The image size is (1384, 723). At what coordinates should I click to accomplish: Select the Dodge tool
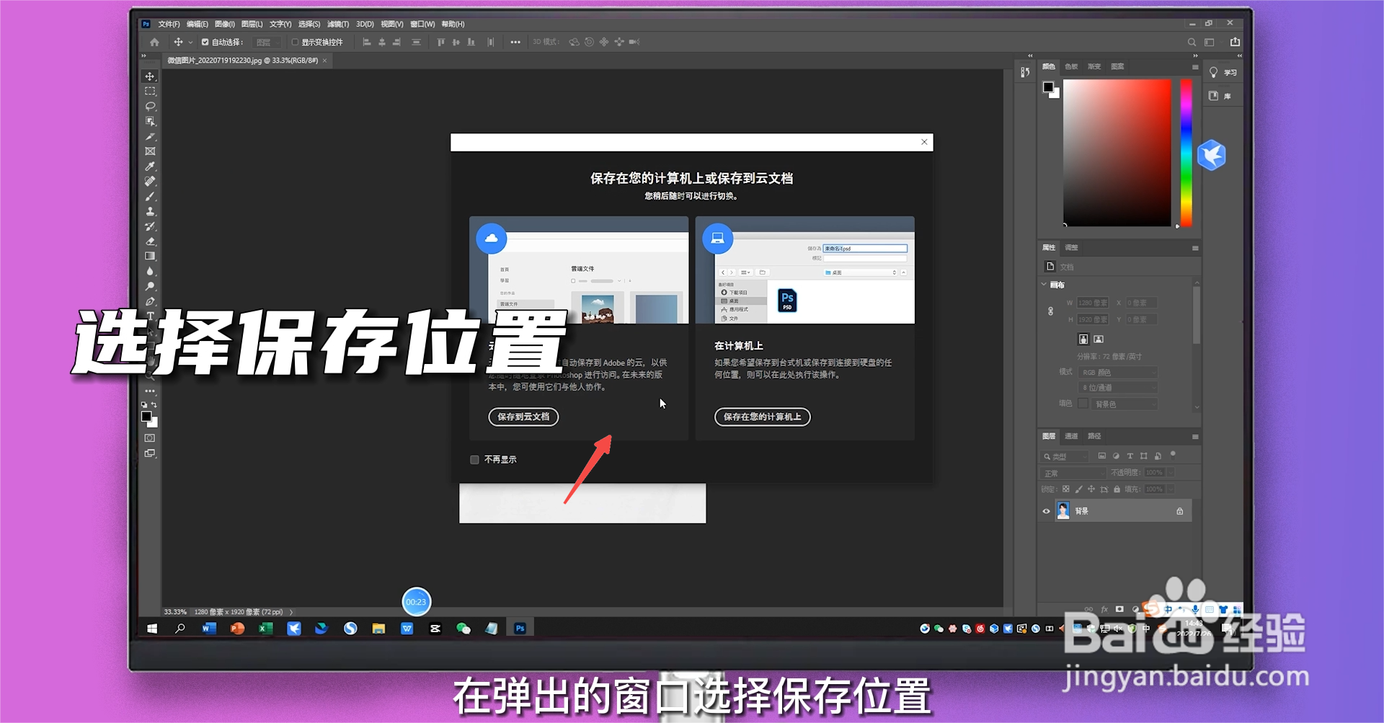150,287
